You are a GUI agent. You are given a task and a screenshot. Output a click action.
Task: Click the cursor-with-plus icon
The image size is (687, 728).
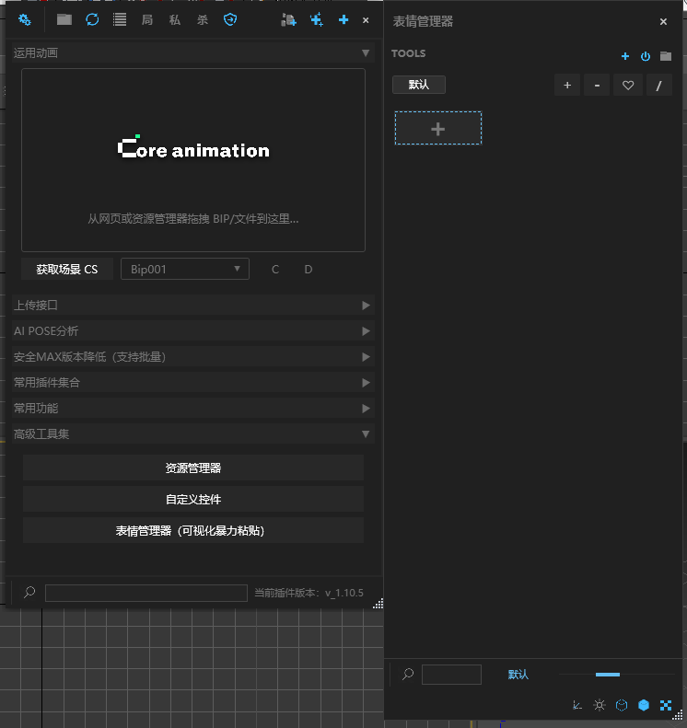point(317,20)
